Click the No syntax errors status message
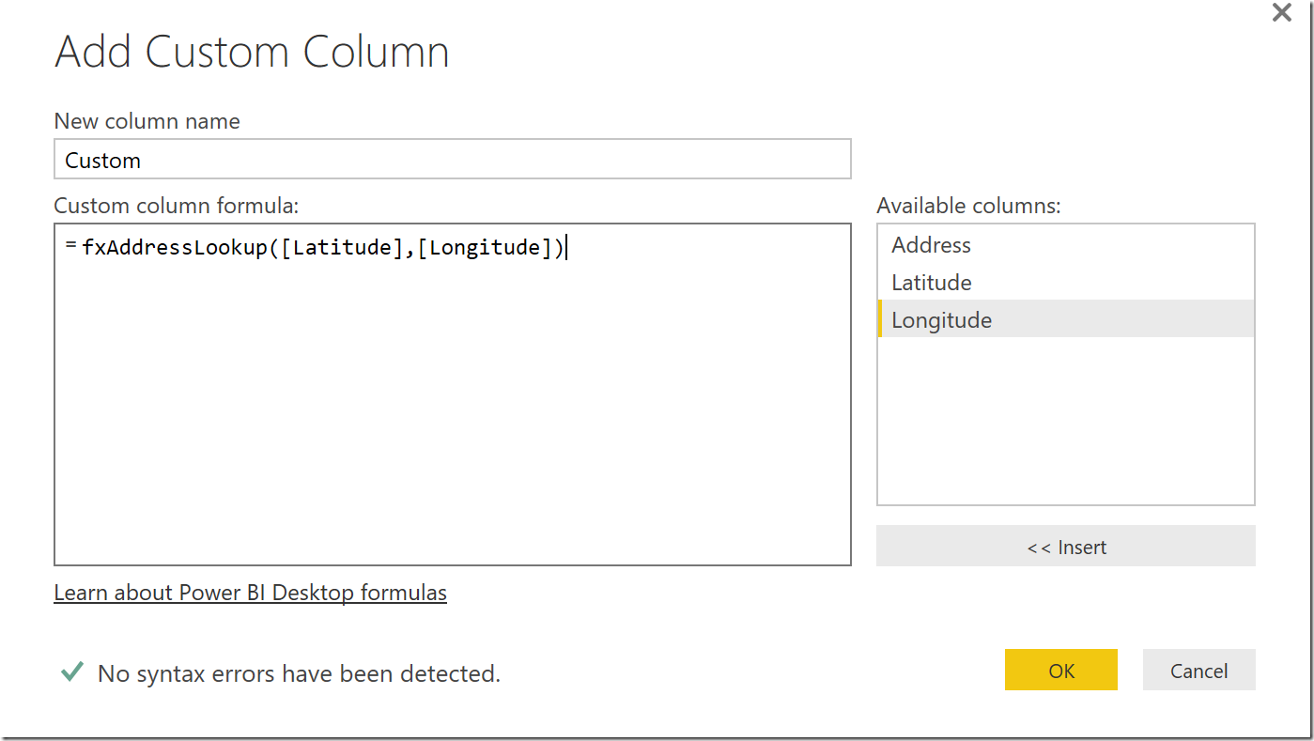 click(x=299, y=673)
